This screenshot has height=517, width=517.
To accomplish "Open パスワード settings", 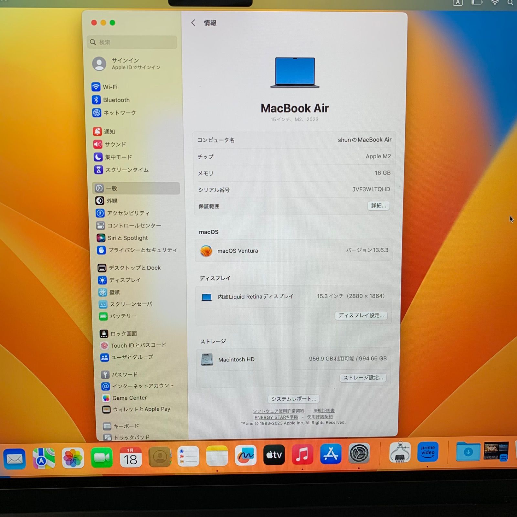I will tap(119, 375).
